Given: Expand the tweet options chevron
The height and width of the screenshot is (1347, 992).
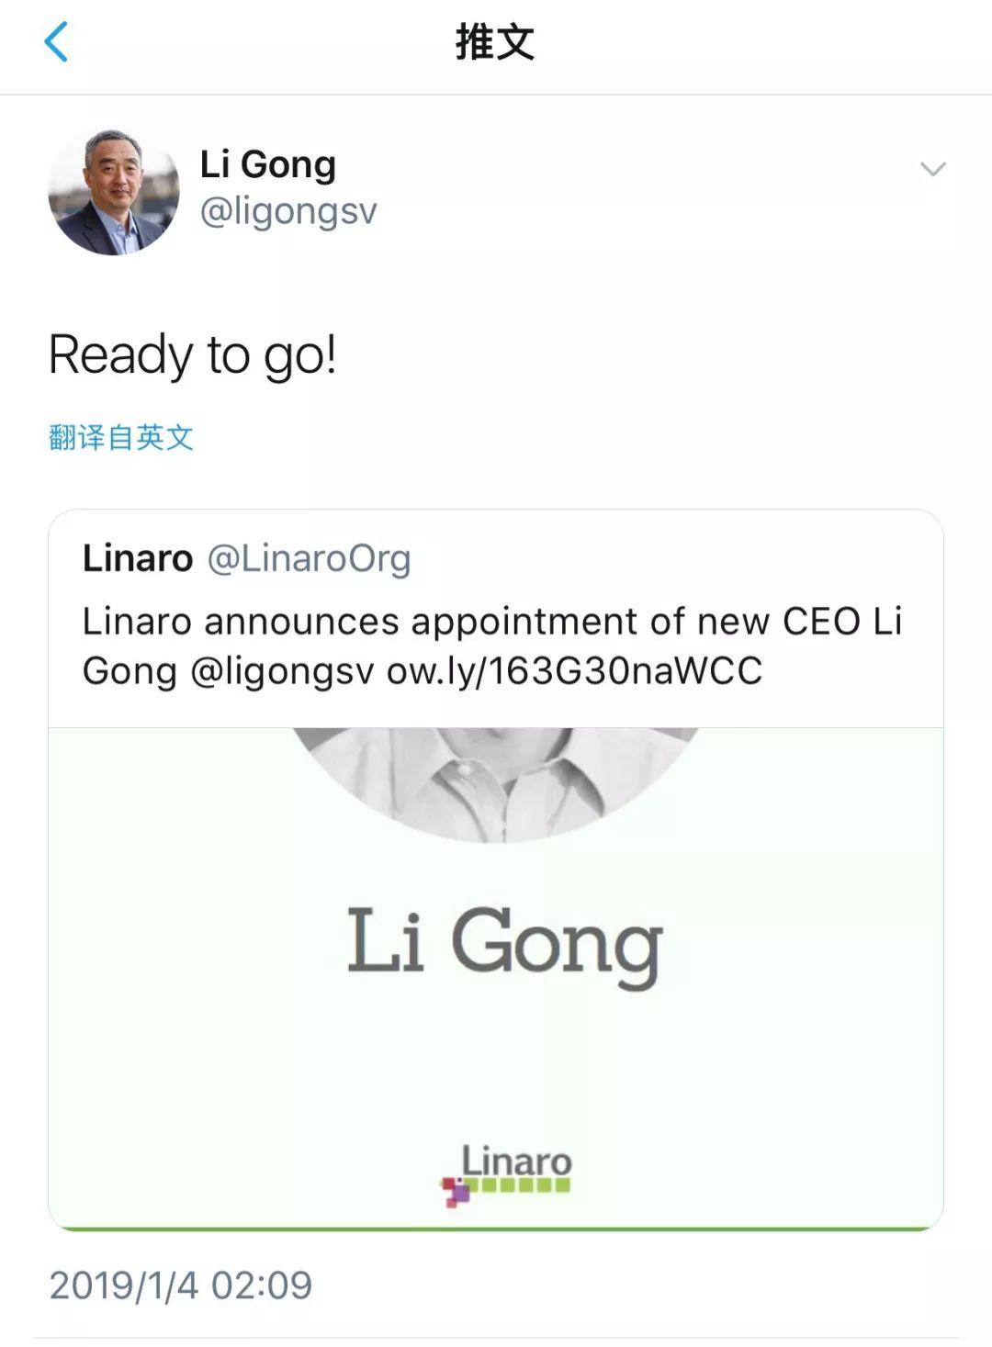Looking at the screenshot, I should [932, 169].
